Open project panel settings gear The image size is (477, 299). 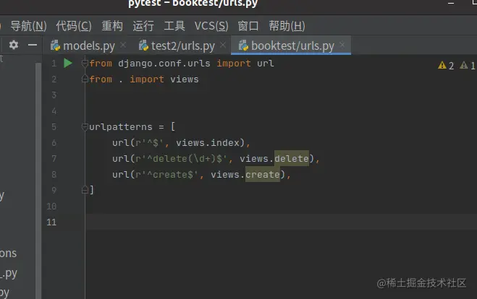pyautogui.click(x=13, y=45)
